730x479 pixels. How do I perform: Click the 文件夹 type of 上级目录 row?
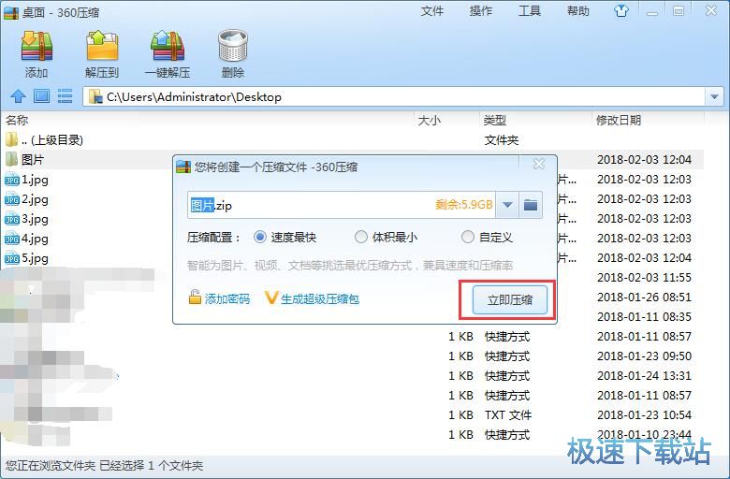coord(502,140)
